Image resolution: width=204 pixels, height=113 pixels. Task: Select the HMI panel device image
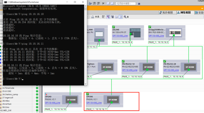99,35
